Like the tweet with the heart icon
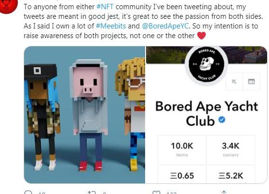 click(157, 193)
